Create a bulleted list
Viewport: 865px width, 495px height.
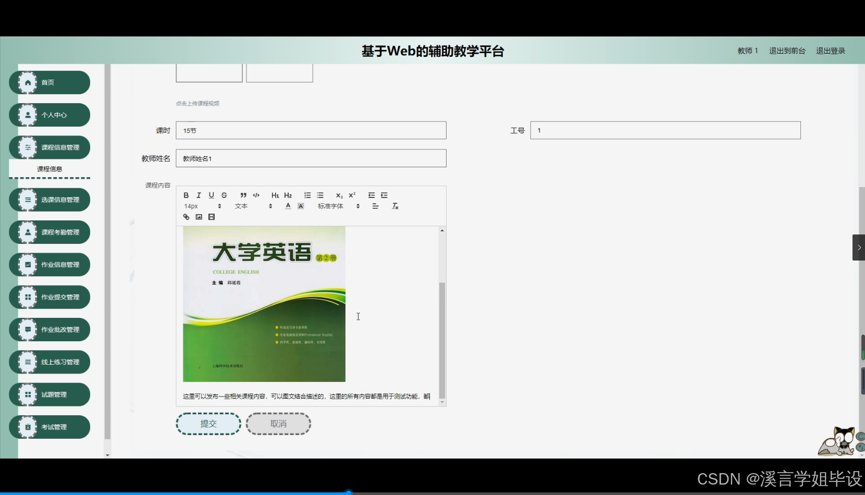320,195
